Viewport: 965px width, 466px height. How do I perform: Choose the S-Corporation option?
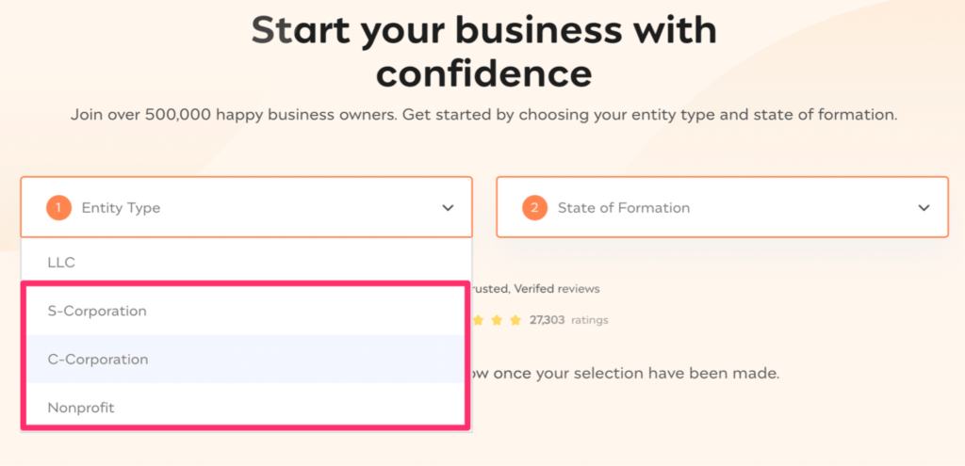point(245,311)
